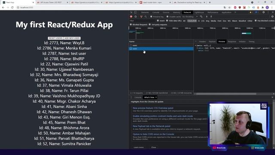The height and width of the screenshot is (155, 275).
Task: Import a HAR file with upload icon
Action: (x=207, y=16)
